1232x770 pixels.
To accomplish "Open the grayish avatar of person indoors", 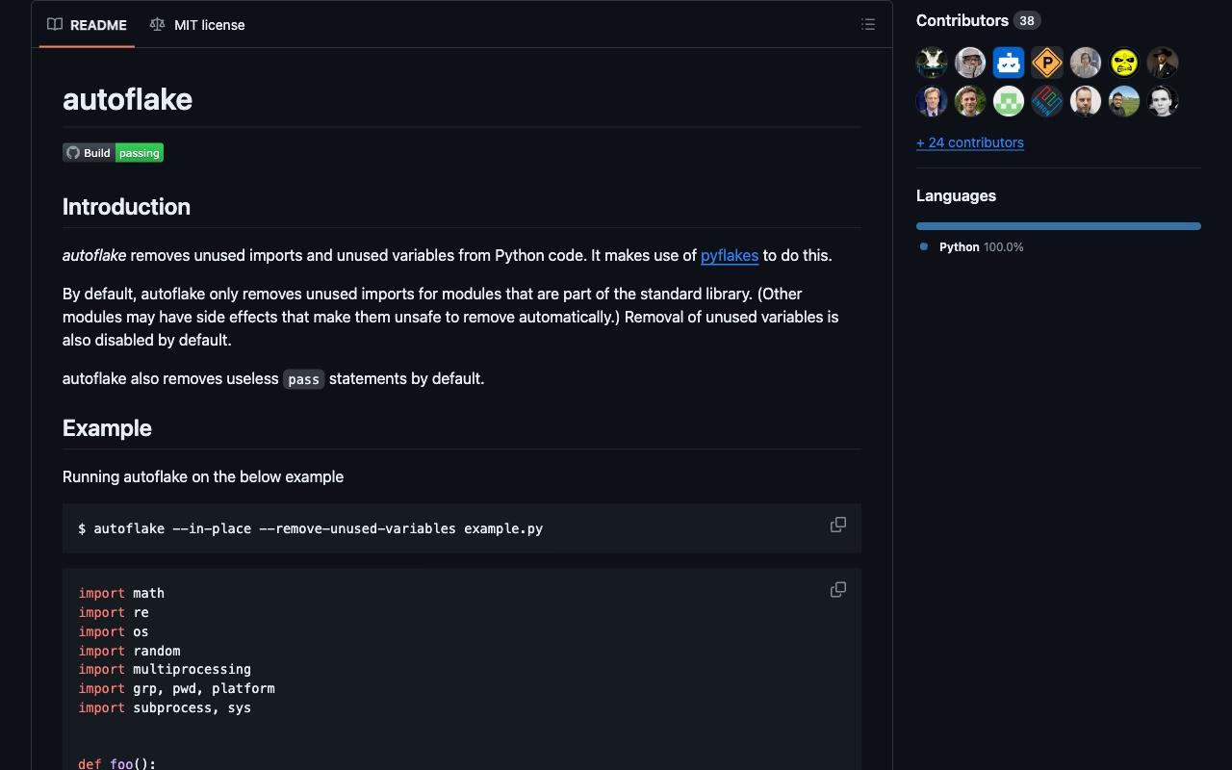I will click(x=1086, y=63).
